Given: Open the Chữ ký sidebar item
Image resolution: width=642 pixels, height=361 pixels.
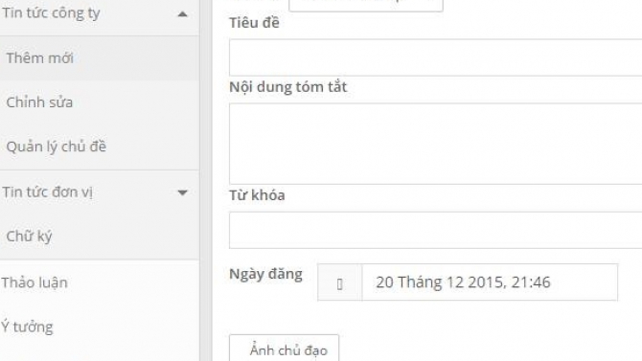Looking at the screenshot, I should click(x=100, y=237).
